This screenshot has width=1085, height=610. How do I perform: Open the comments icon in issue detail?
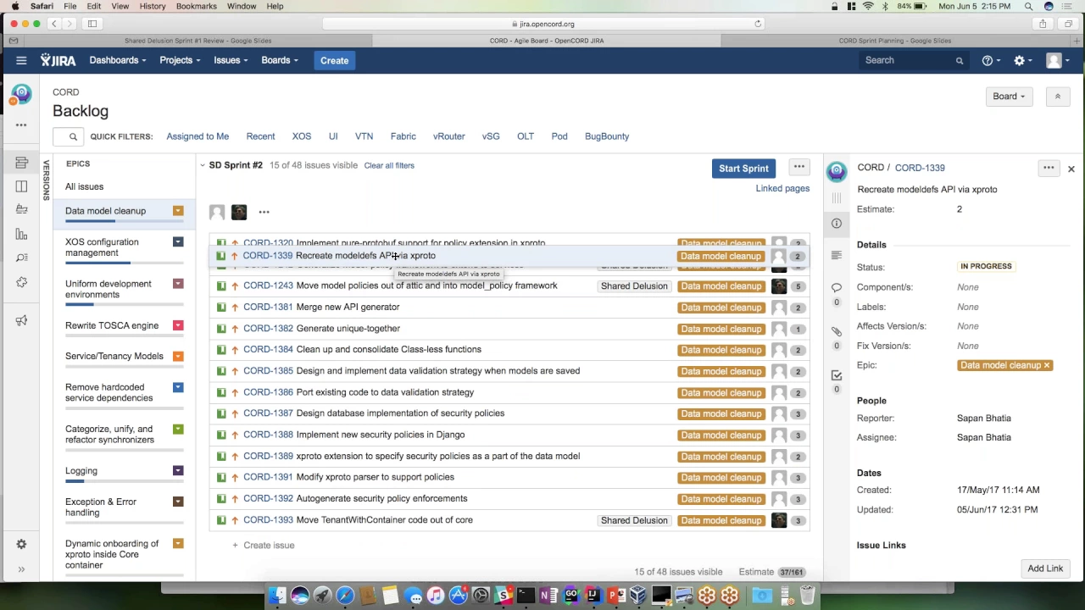[837, 287]
